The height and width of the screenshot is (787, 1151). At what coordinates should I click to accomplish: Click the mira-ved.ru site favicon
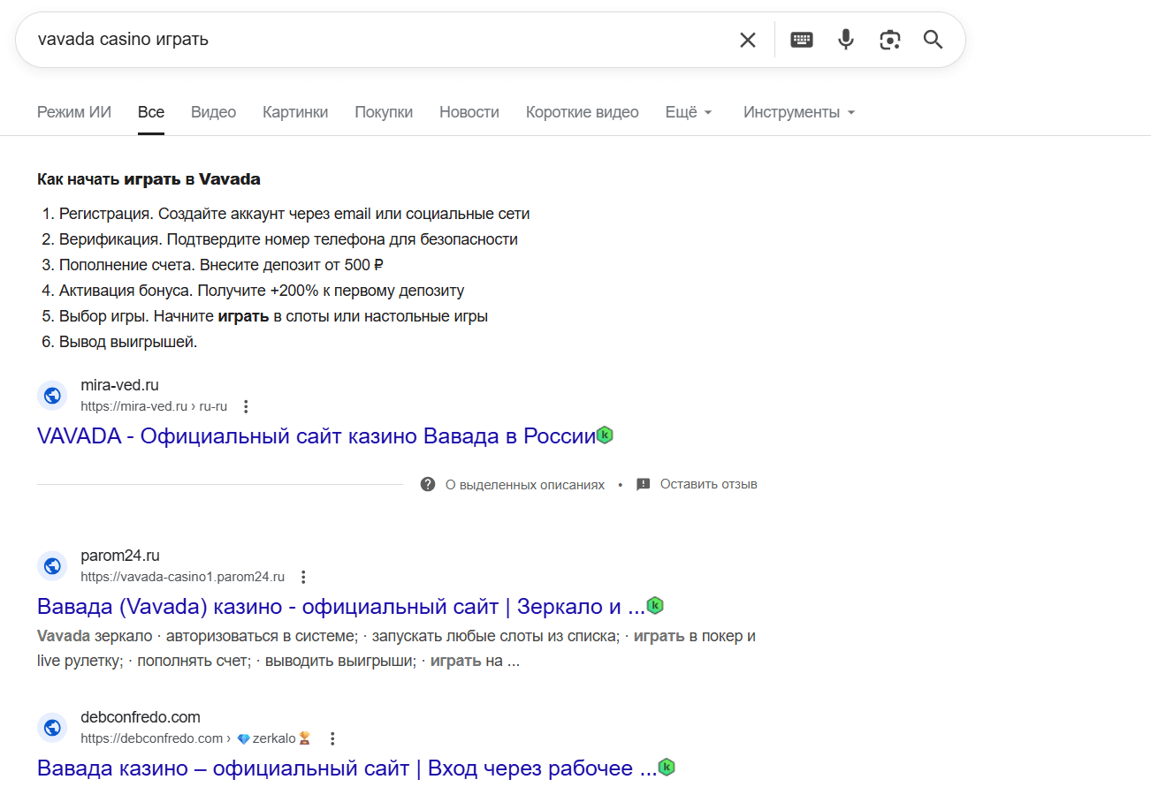pos(52,395)
